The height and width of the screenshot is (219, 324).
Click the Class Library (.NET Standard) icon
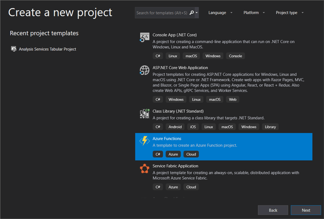coord(144,114)
